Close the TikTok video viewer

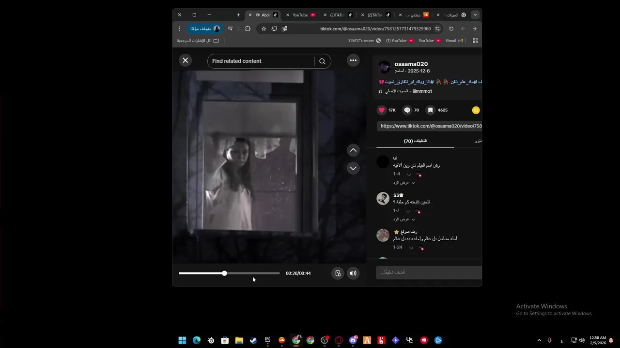(185, 60)
